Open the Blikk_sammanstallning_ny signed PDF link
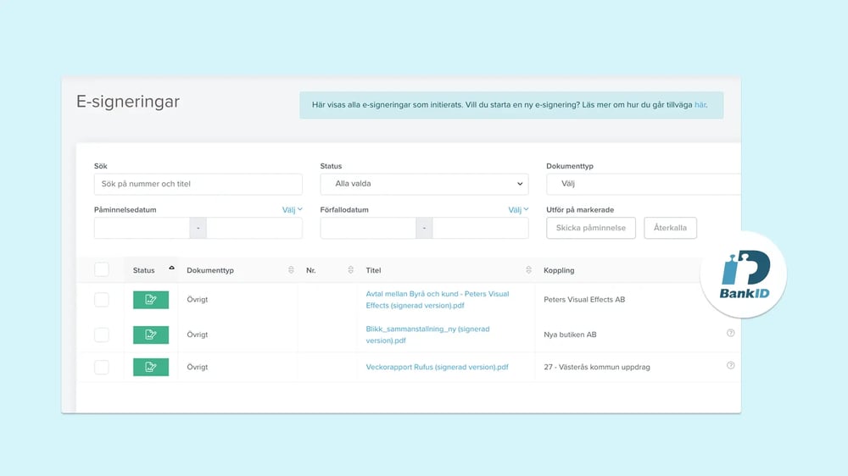The width and height of the screenshot is (848, 476). click(x=427, y=335)
